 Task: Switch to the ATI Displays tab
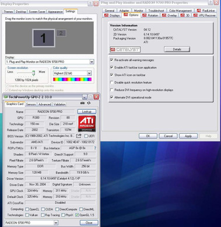point(112,15)
